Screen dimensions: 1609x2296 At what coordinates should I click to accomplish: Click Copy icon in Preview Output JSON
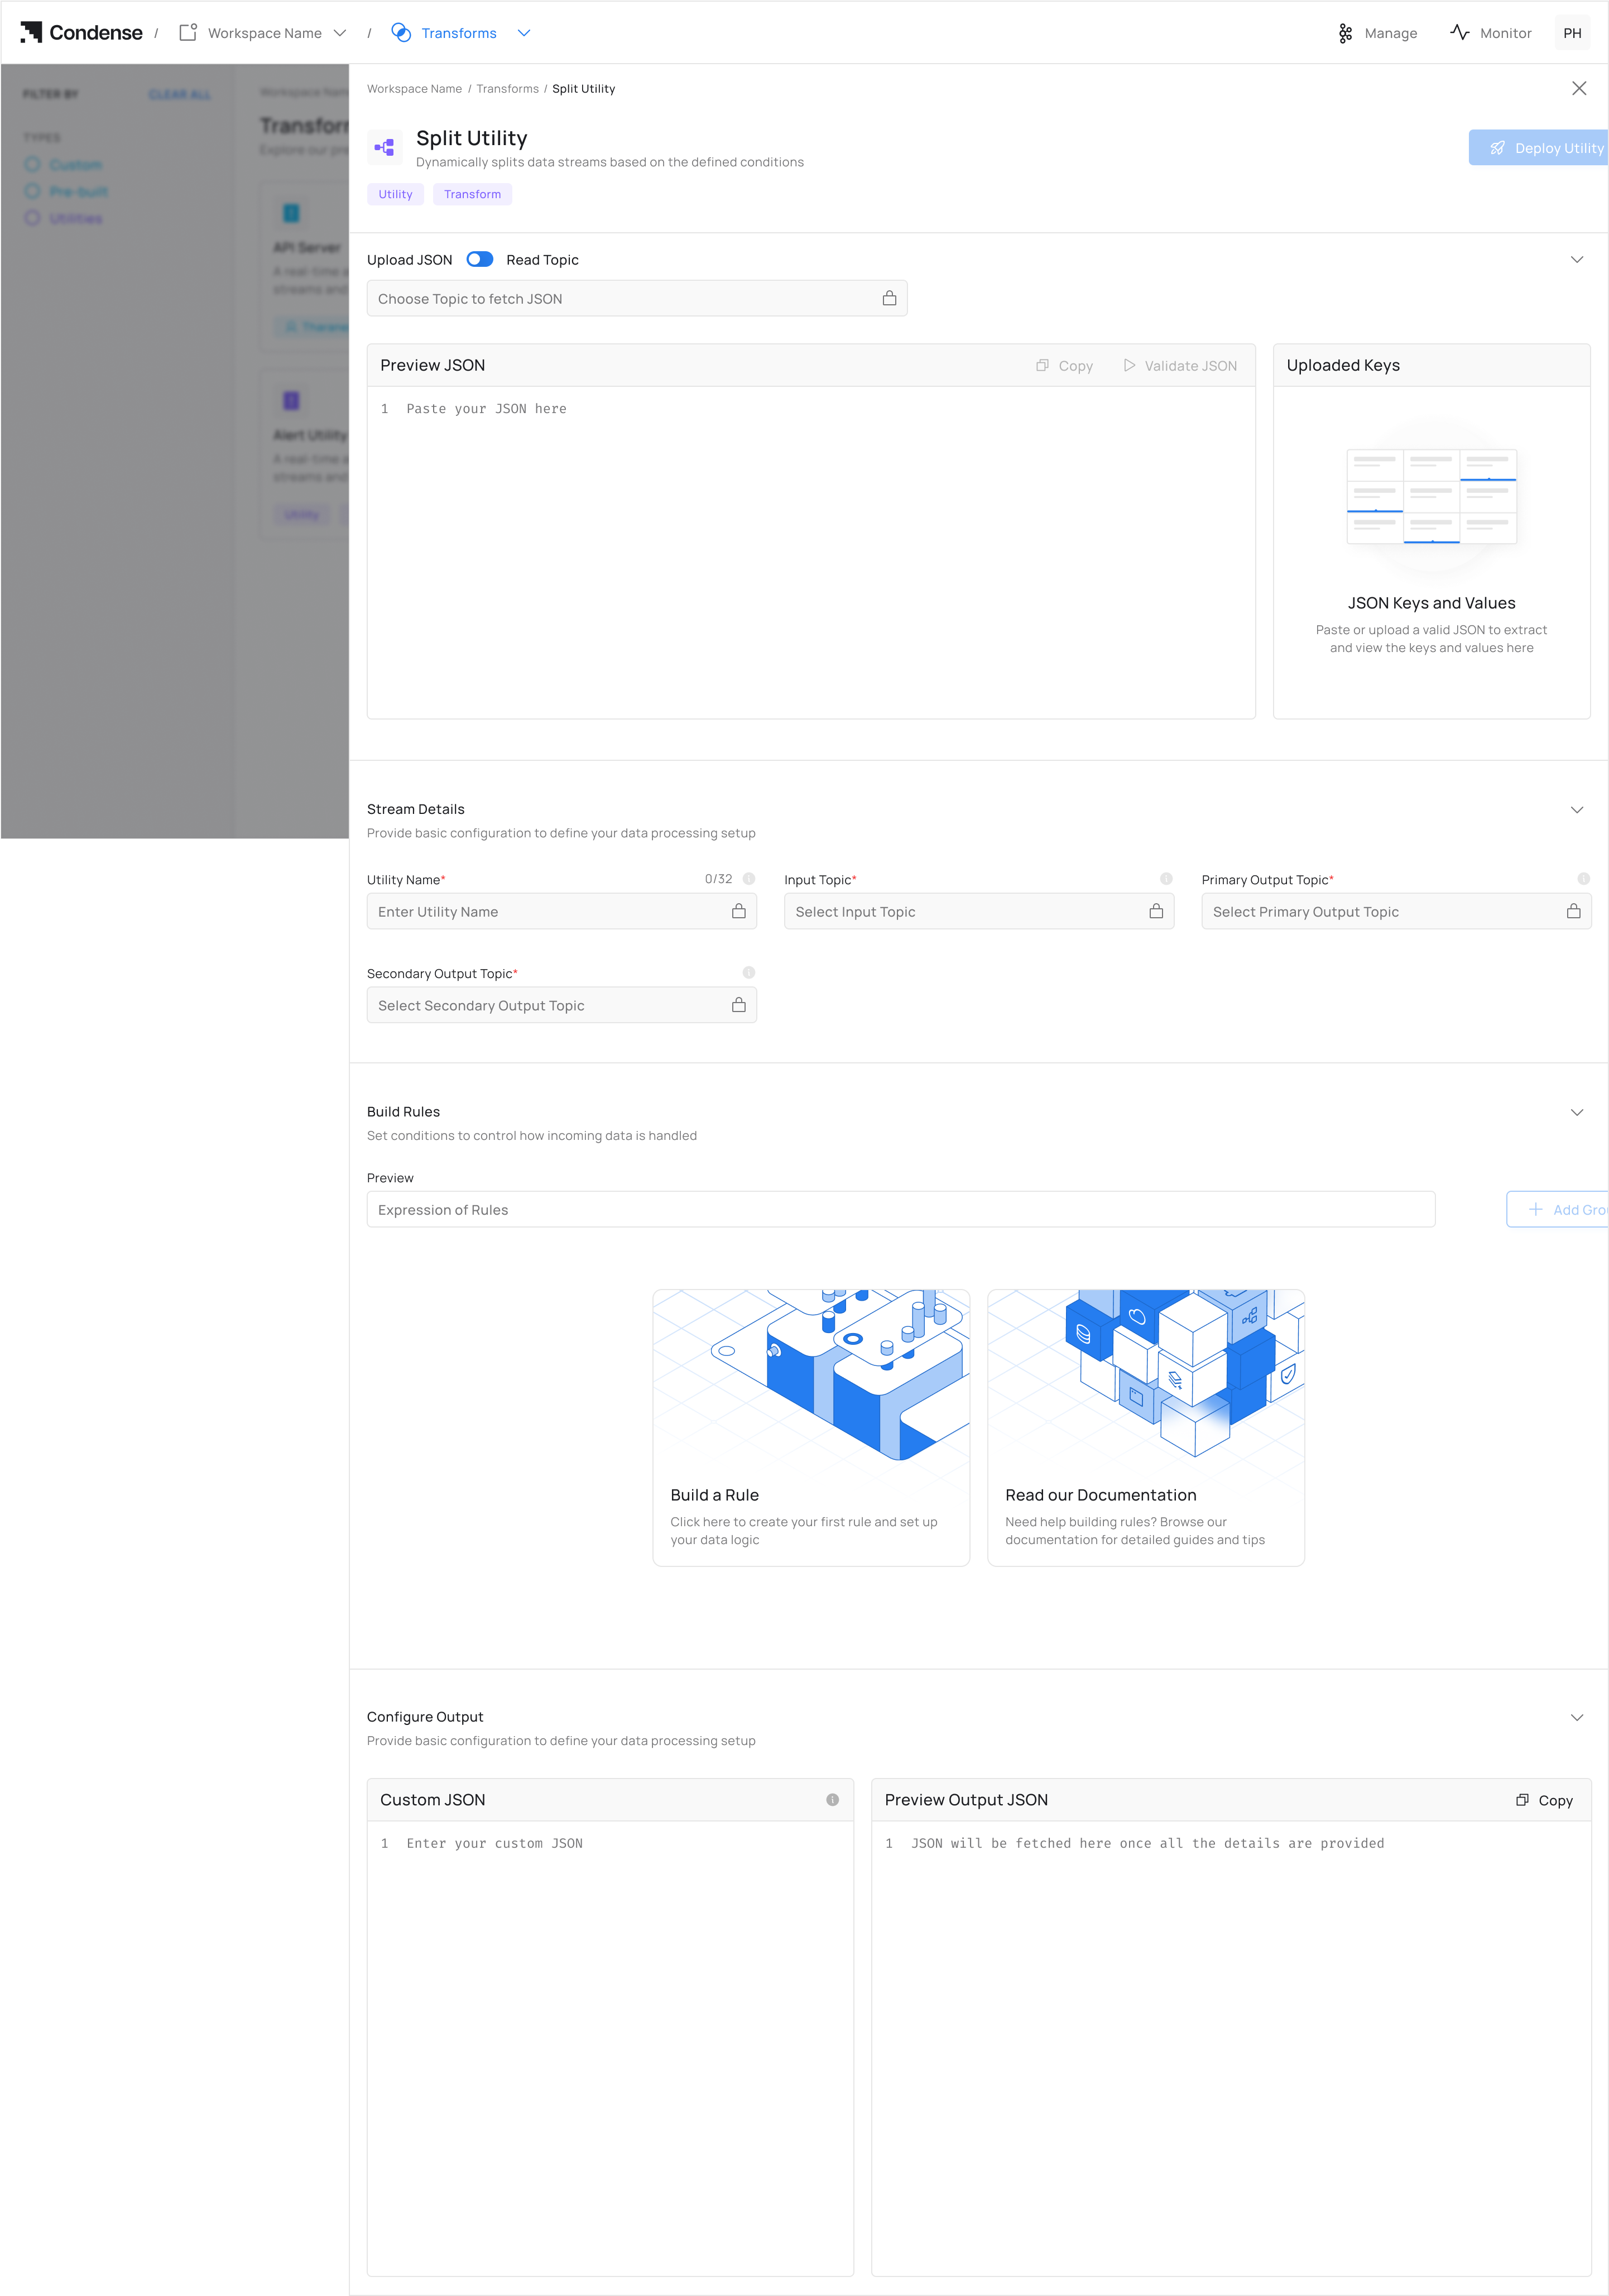tap(1522, 1800)
